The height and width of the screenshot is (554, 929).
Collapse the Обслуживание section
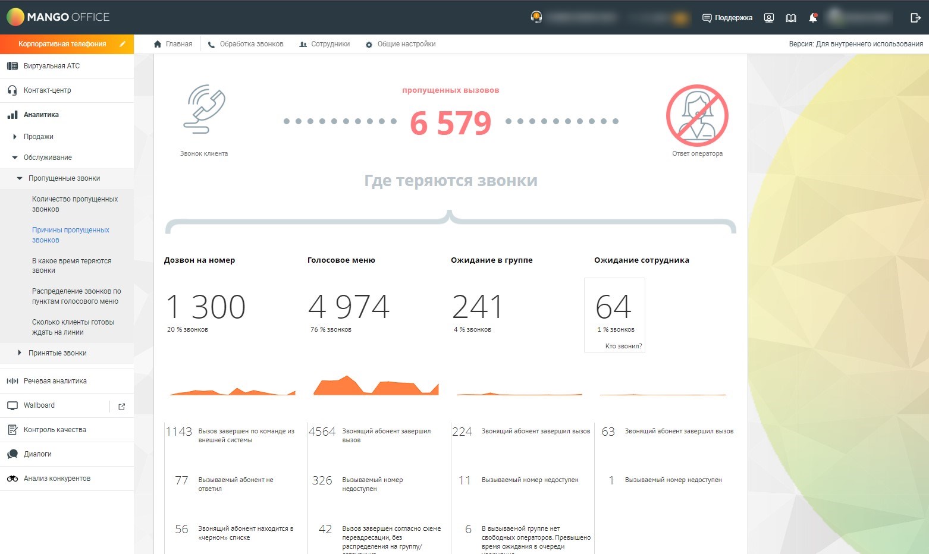[x=15, y=158]
